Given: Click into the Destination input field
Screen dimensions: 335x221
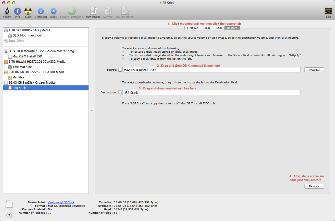Looking at the screenshot, I should pos(211,92).
